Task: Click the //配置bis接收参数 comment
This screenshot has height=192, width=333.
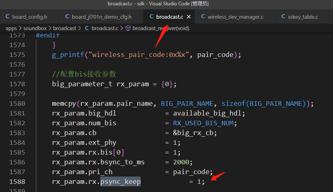Action: coord(84,74)
